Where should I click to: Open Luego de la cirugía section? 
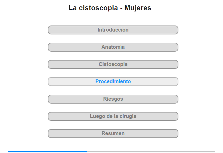point(113,116)
